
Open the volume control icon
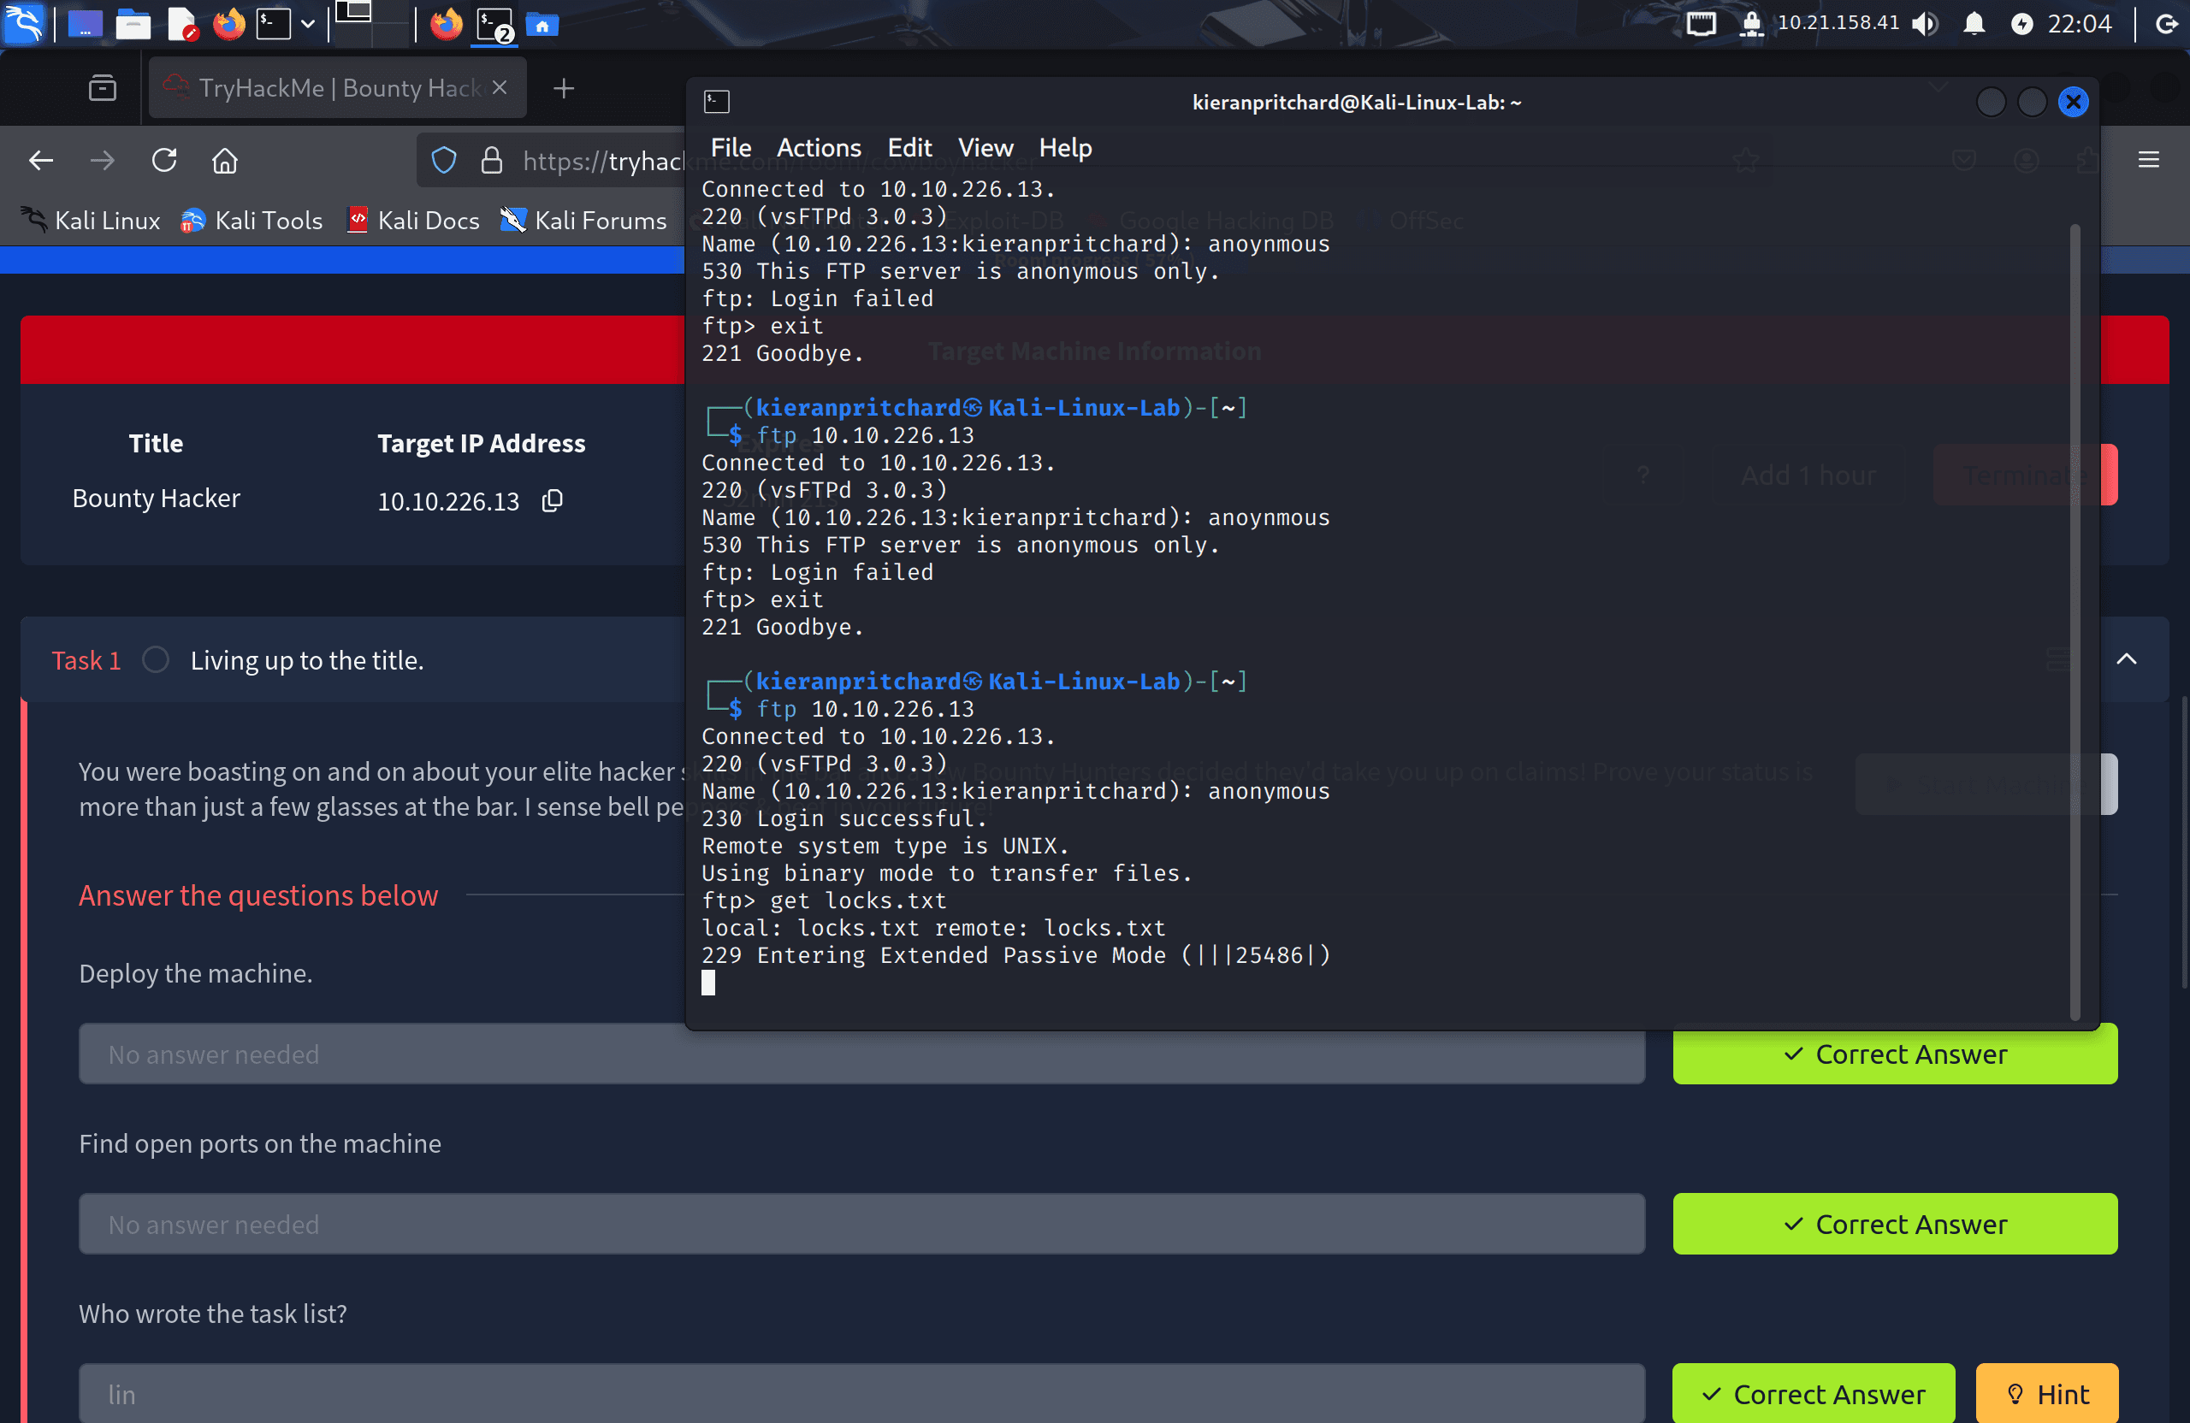1924,24
